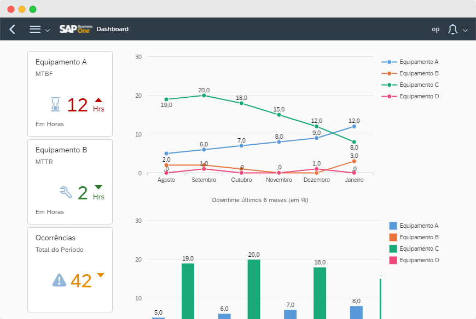
Task: Open the notifications bell
Action: [x=452, y=29]
